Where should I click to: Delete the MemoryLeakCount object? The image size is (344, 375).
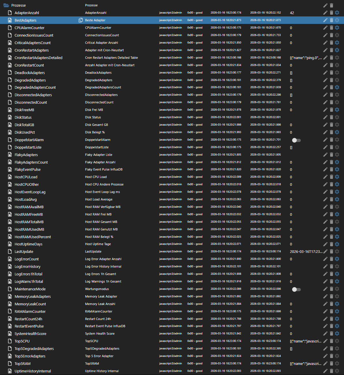(331, 304)
